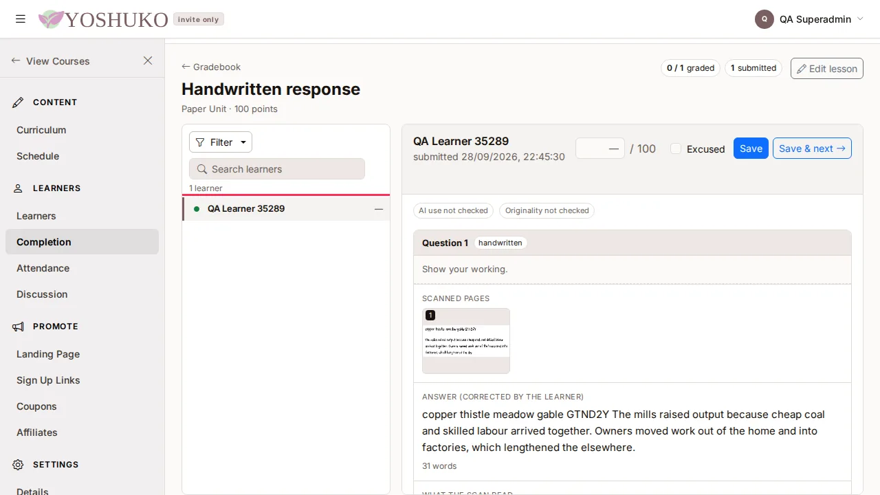Focus the Search learners field
The image size is (880, 495).
point(277,169)
